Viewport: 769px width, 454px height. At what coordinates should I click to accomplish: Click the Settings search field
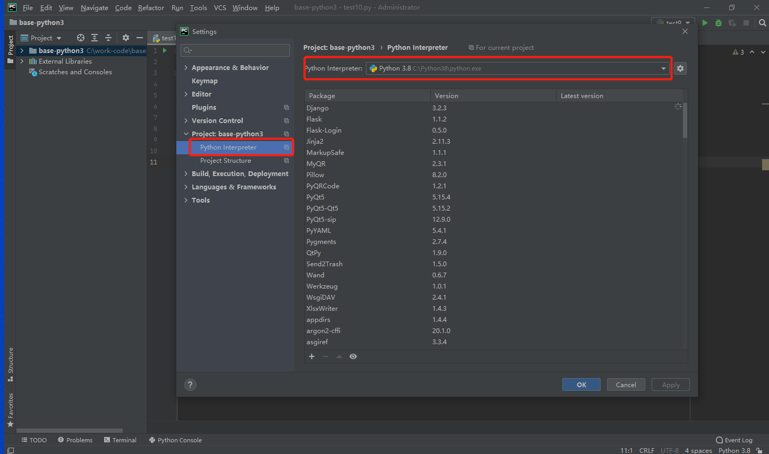click(235, 50)
